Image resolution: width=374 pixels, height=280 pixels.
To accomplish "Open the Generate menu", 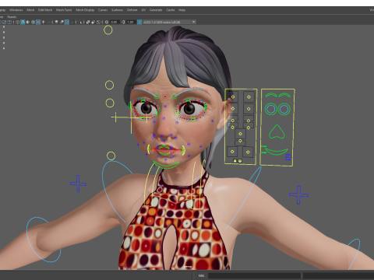I will point(156,10).
